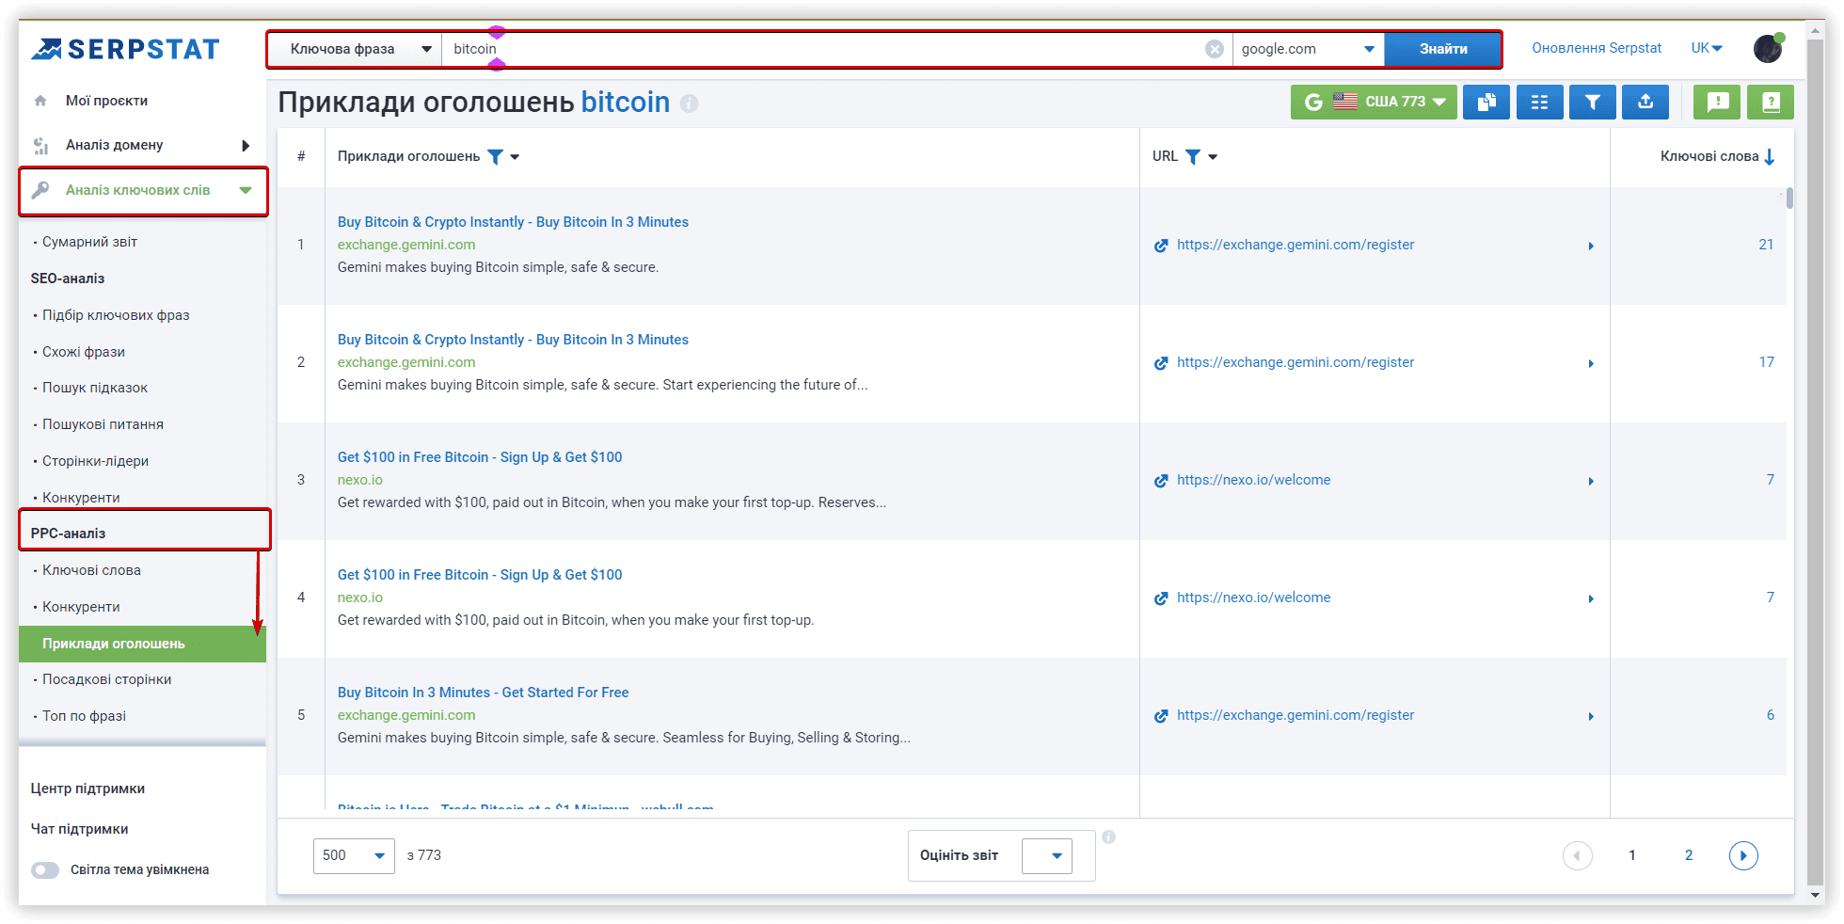Sort by Ключові слова arrow icon
1844x924 pixels.
pos(1770,157)
